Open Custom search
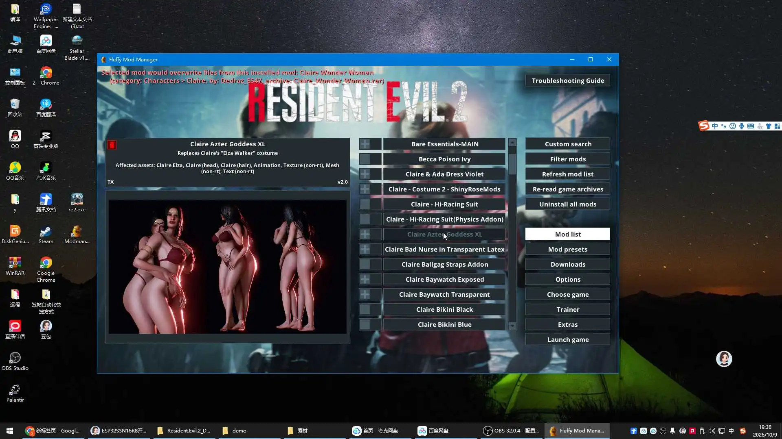 (x=568, y=144)
